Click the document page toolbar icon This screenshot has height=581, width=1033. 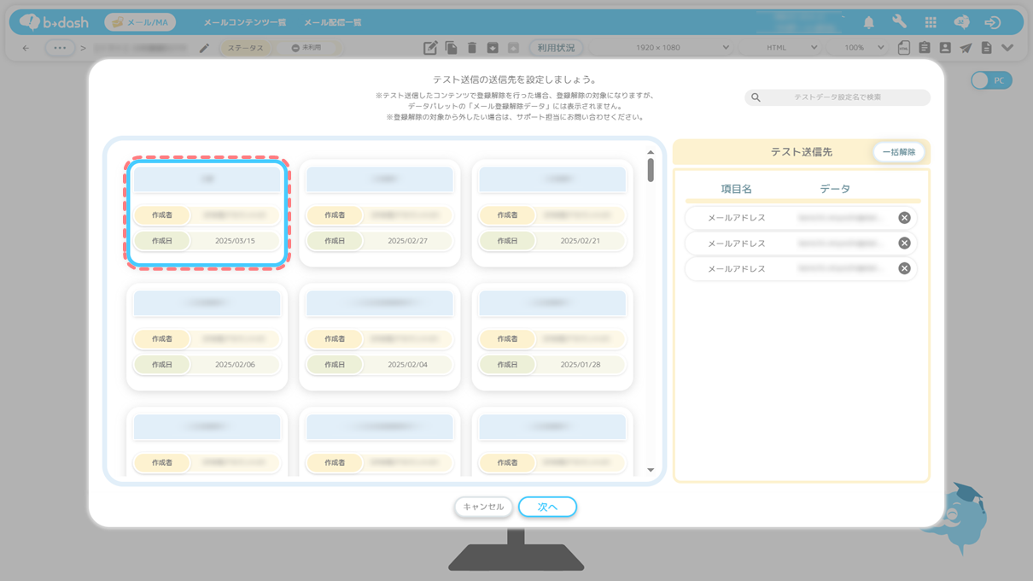(986, 48)
